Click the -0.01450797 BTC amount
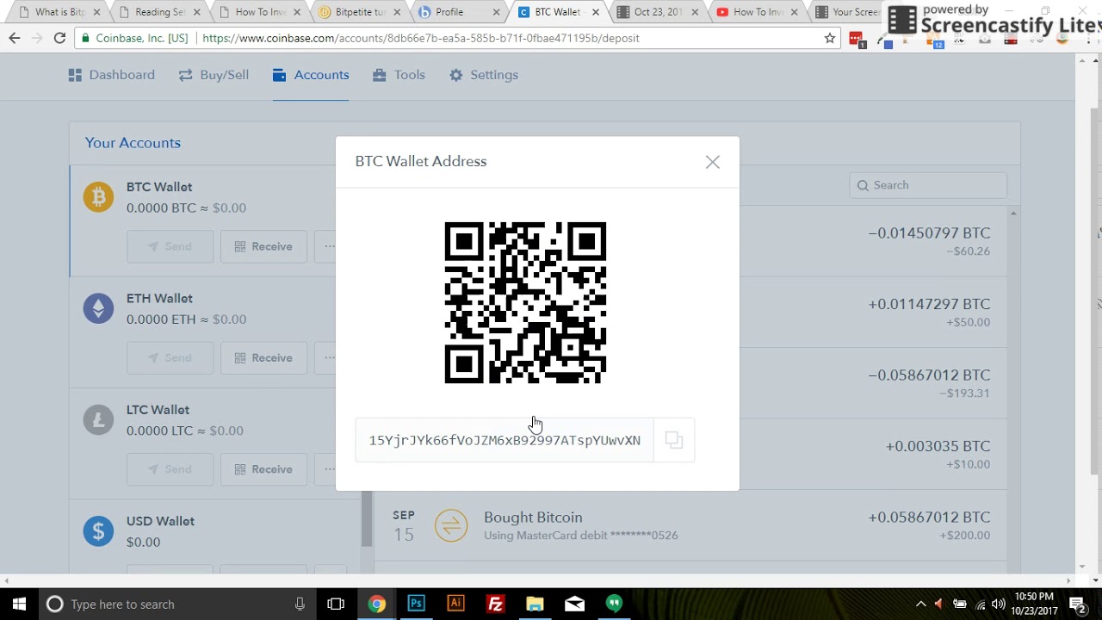This screenshot has width=1102, height=620. click(x=929, y=233)
